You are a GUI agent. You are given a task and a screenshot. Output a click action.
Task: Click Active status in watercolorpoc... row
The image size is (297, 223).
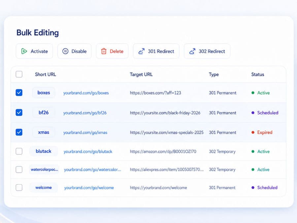[261, 169]
